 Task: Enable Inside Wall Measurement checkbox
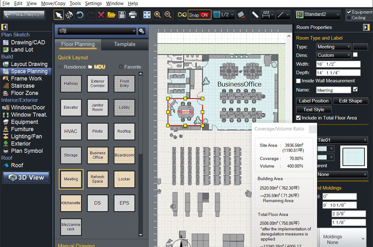pos(299,81)
